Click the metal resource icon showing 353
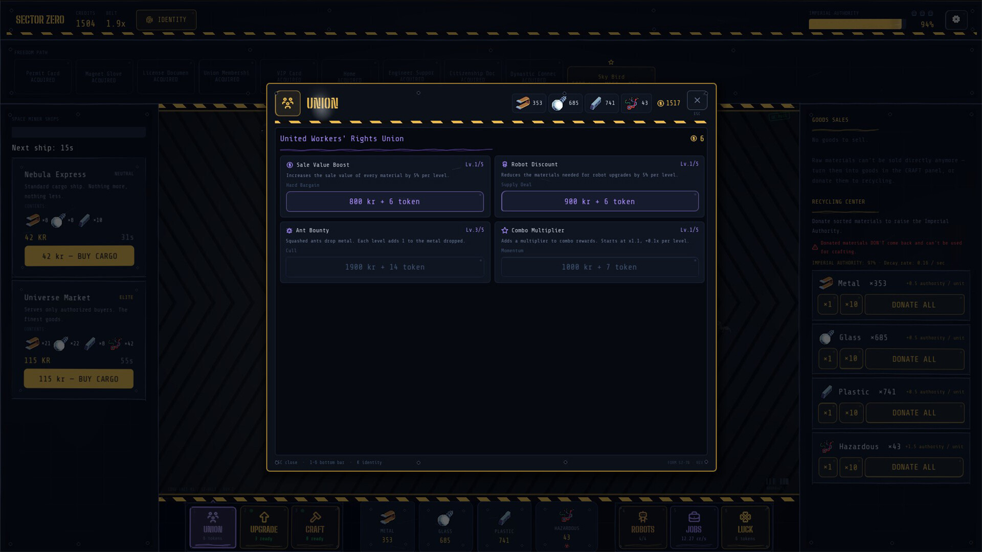Image resolution: width=982 pixels, height=552 pixels. click(523, 103)
